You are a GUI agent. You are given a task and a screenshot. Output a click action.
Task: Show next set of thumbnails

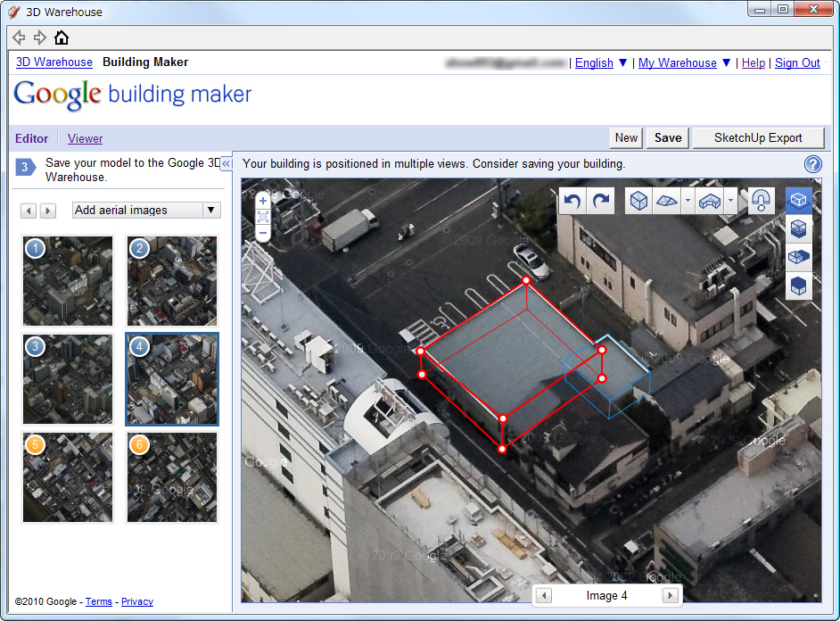[x=47, y=211]
